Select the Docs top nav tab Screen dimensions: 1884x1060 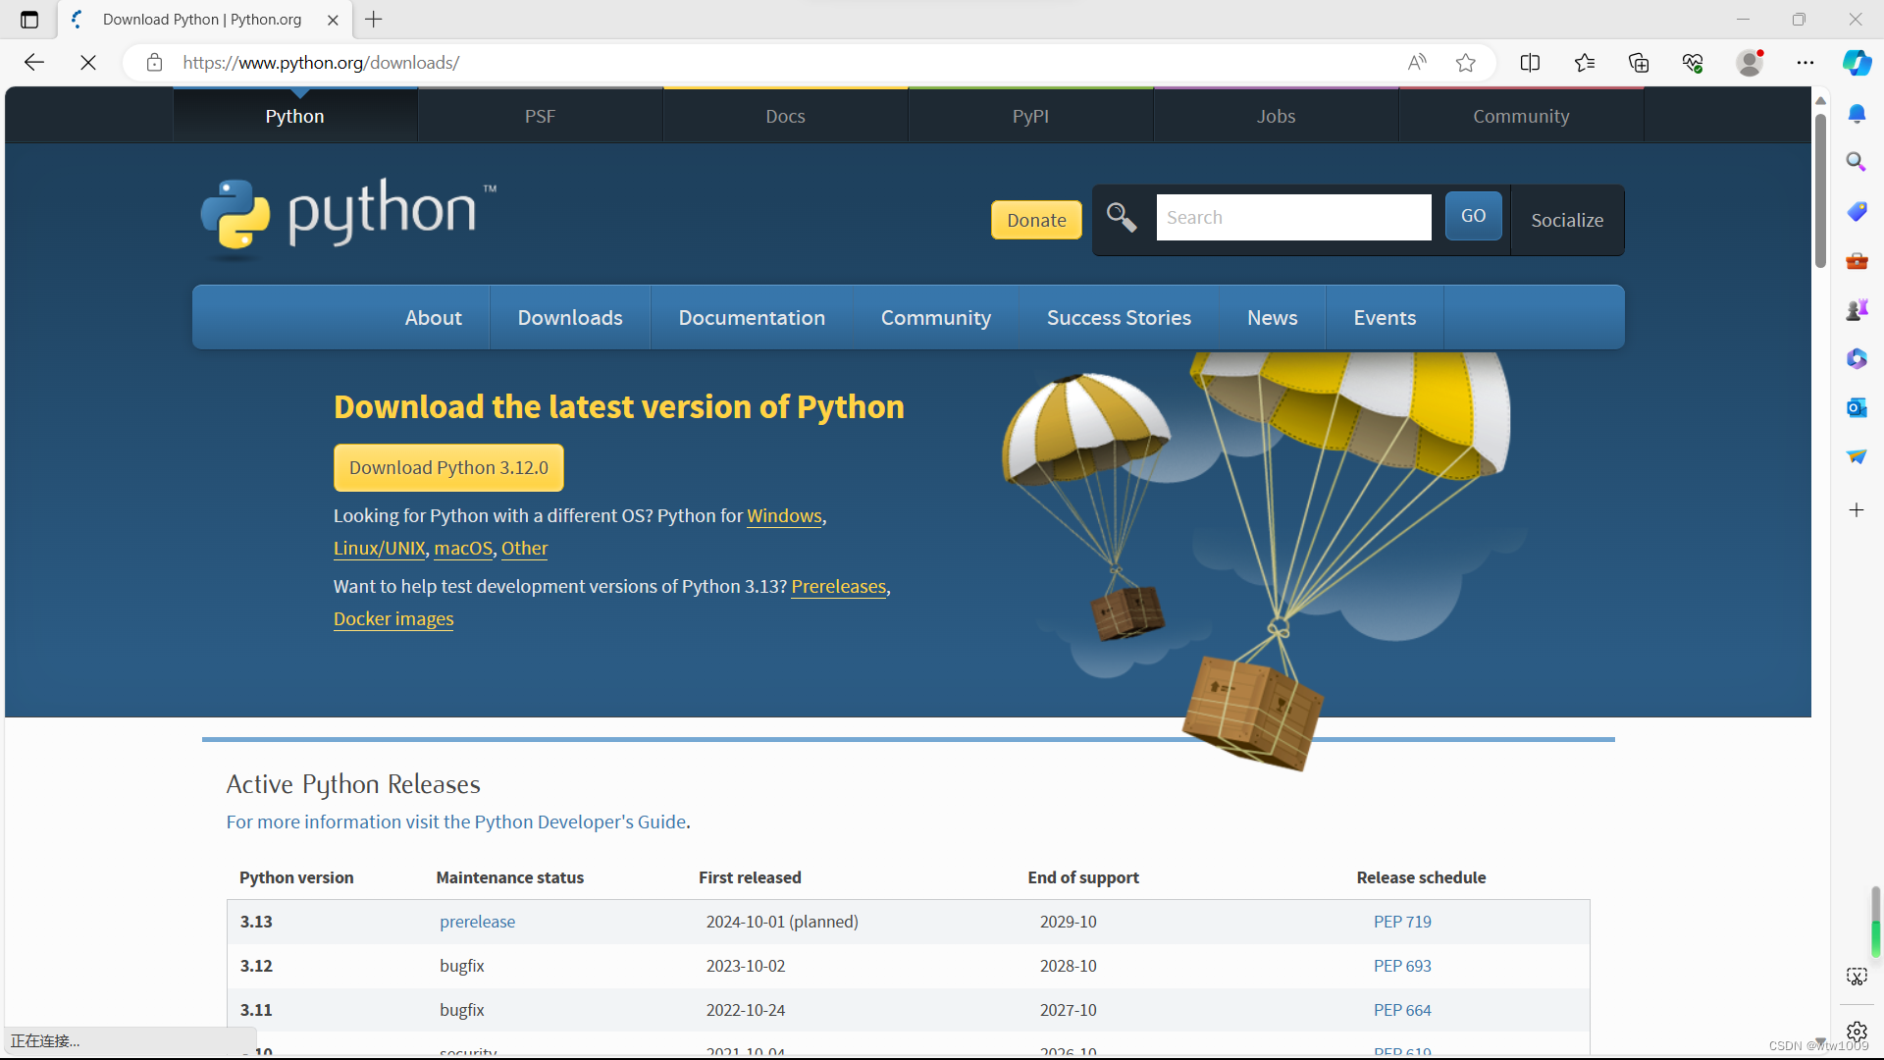tap(785, 116)
